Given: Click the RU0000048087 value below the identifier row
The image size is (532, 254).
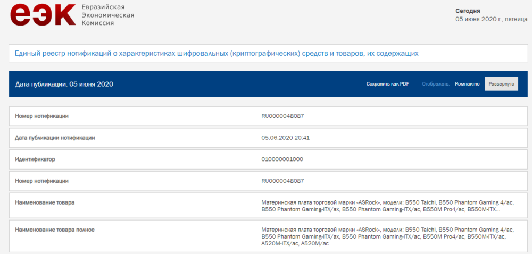Looking at the screenshot, I should tap(282, 181).
